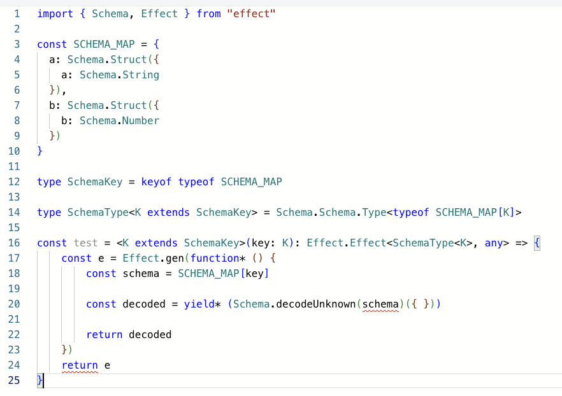This screenshot has width=562, height=396.
Task: Click Schema.String on line 5
Action: point(119,75)
